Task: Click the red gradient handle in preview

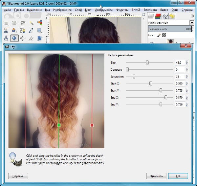Action: click(x=92, y=125)
